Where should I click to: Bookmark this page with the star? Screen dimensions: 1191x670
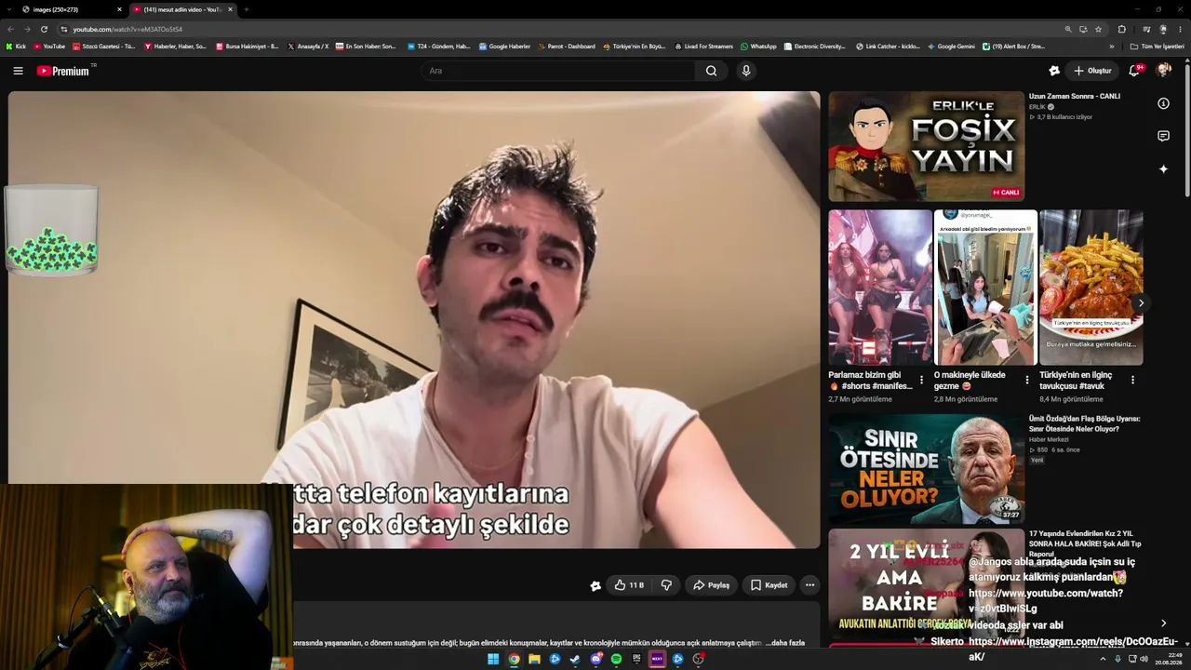[1098, 29]
